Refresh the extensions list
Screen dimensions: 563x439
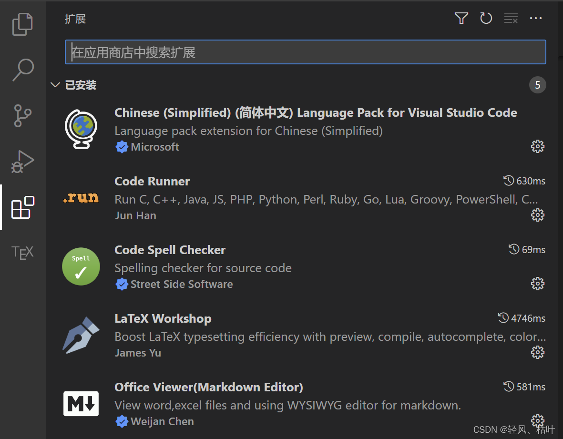(x=486, y=18)
